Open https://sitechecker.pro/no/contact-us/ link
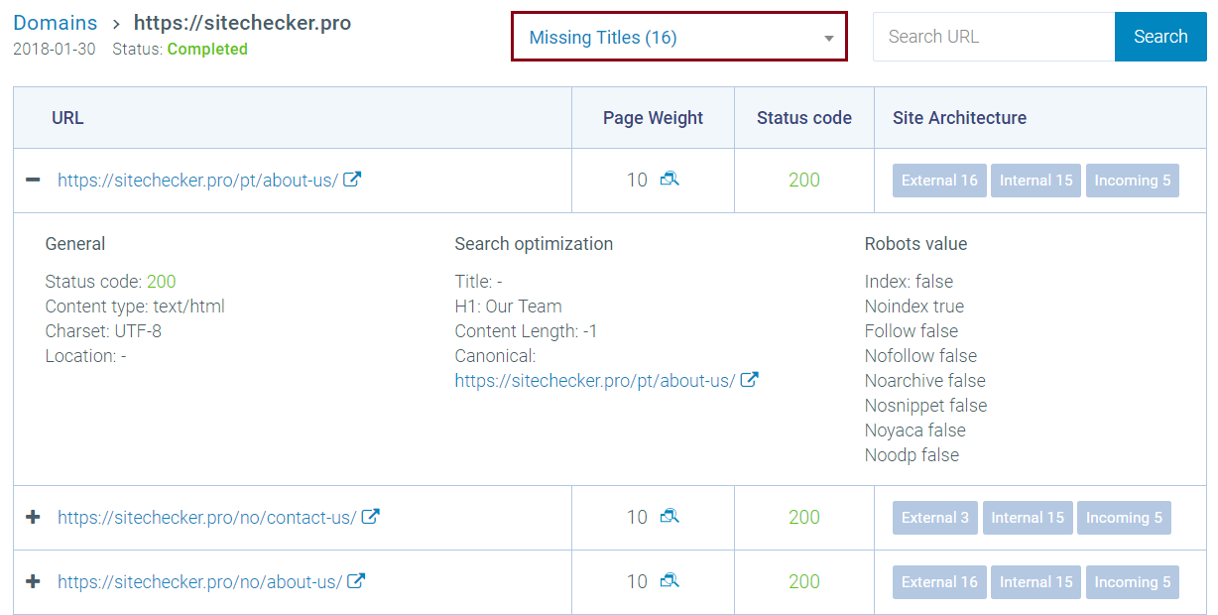1218x615 pixels. [206, 518]
